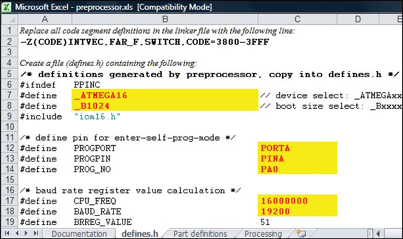Viewport: 403px width, 239px height.
Task: Select the yellow PORTA cell
Action: (x=296, y=148)
